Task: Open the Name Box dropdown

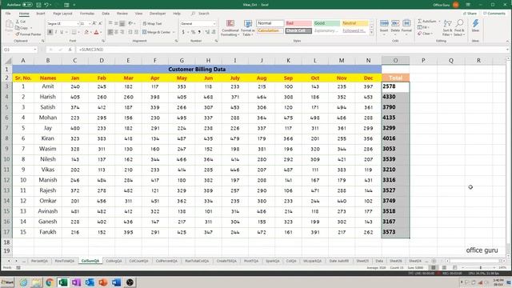Action: 35,50
